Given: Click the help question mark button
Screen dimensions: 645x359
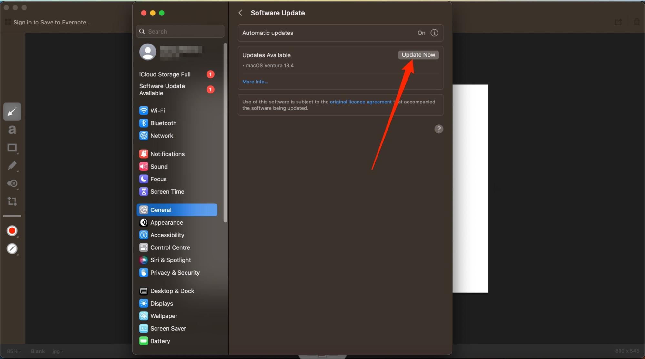Looking at the screenshot, I should (438, 129).
